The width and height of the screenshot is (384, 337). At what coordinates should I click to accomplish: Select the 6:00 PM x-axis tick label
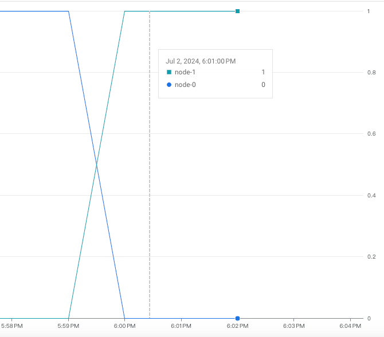(x=124, y=326)
